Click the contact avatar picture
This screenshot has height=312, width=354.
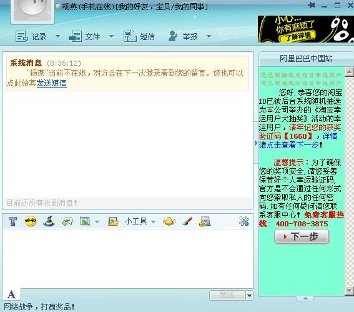(x=32, y=11)
